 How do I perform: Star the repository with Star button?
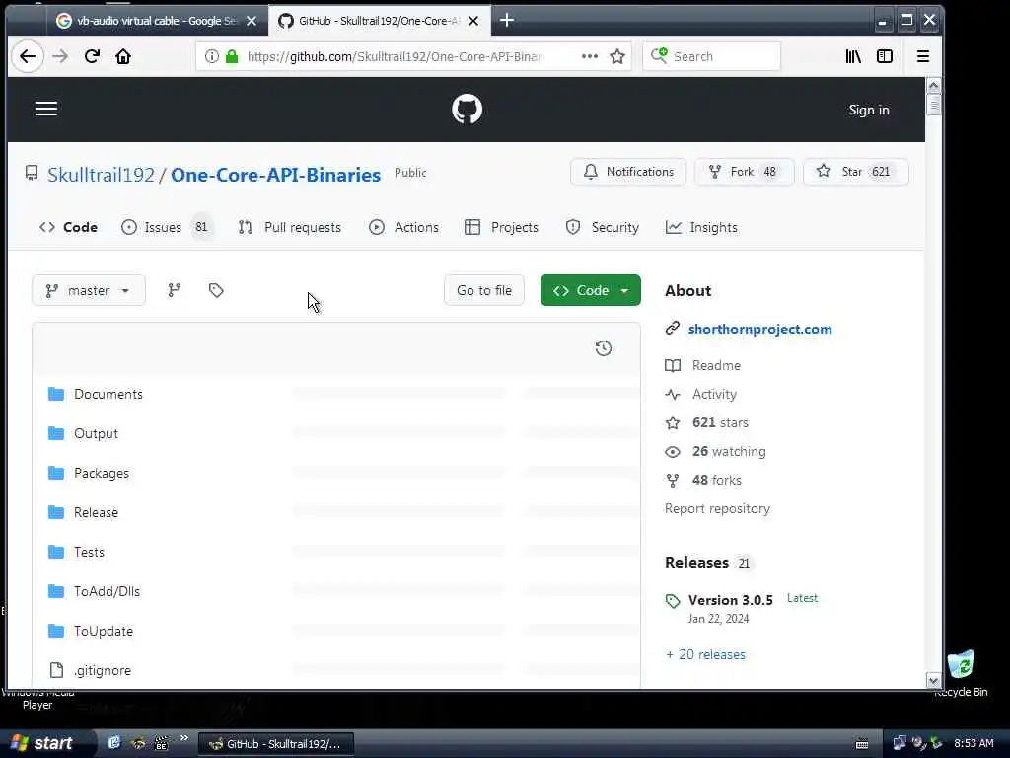(855, 172)
